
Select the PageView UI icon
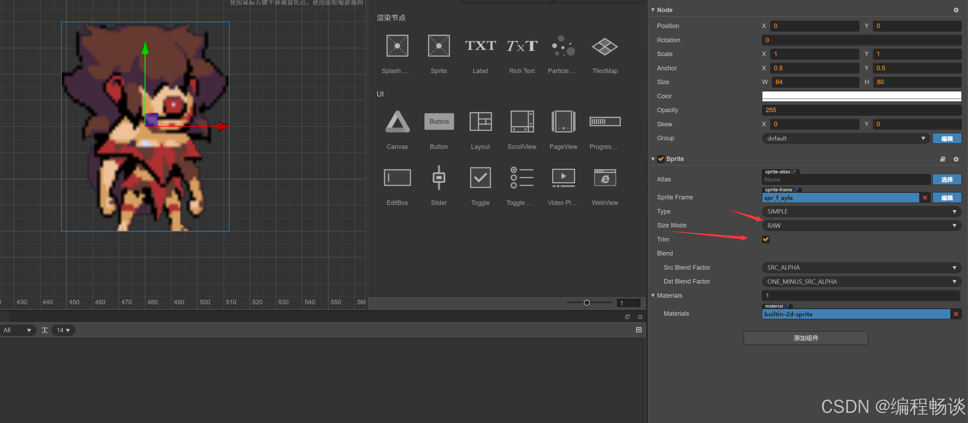(563, 122)
